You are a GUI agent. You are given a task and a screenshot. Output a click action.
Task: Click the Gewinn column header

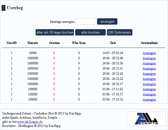[x=55, y=43]
